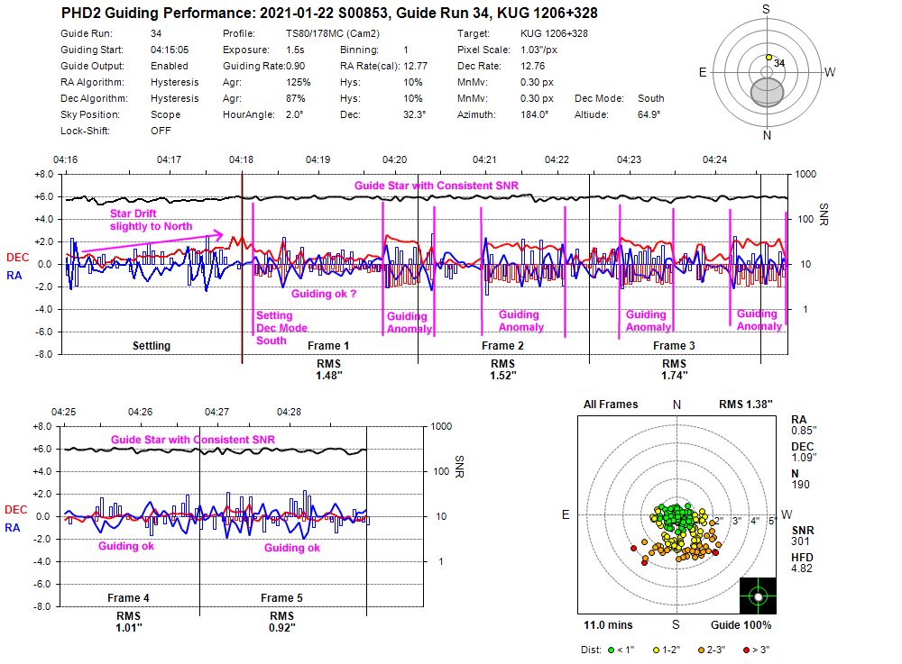Click Lock-Shift value OFF

point(161,131)
